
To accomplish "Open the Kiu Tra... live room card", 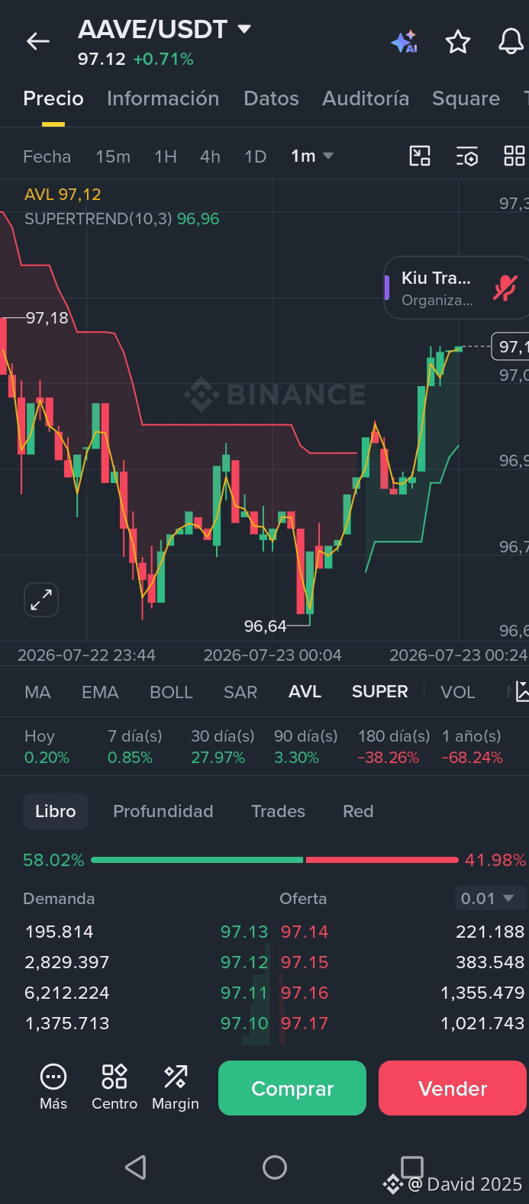I will (x=456, y=288).
